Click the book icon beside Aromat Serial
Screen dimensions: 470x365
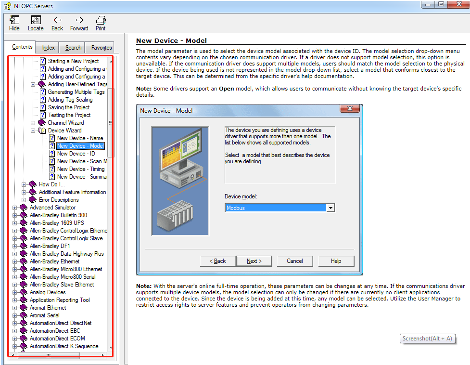pyautogui.click(x=24, y=315)
